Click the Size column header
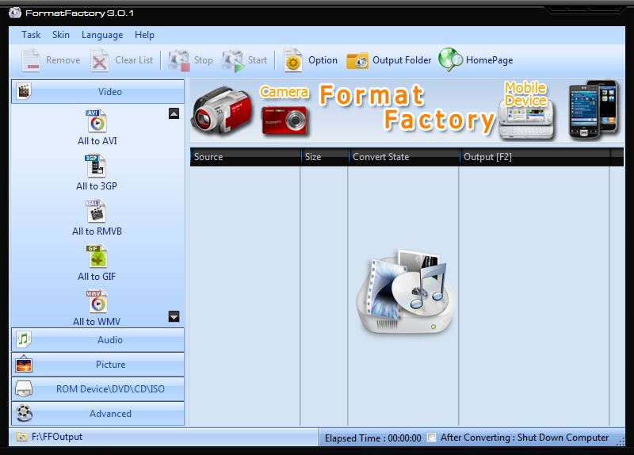Screen dimensions: 634x455 coord(325,157)
